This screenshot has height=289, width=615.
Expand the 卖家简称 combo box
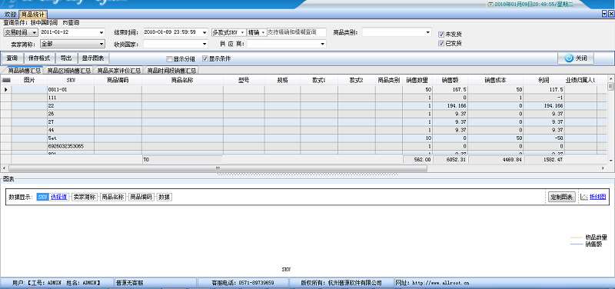pyautogui.click(x=72, y=44)
